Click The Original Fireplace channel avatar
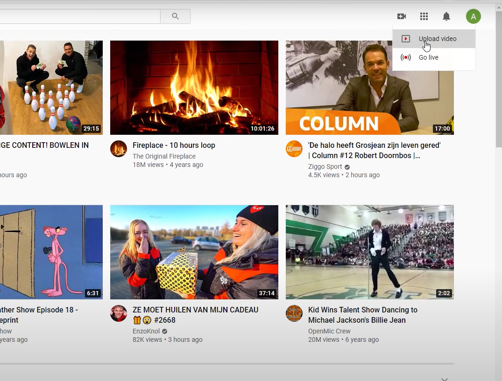 [119, 149]
